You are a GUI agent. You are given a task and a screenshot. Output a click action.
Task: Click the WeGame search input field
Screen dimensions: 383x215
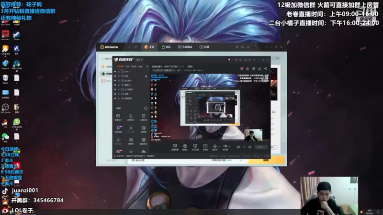107,59
